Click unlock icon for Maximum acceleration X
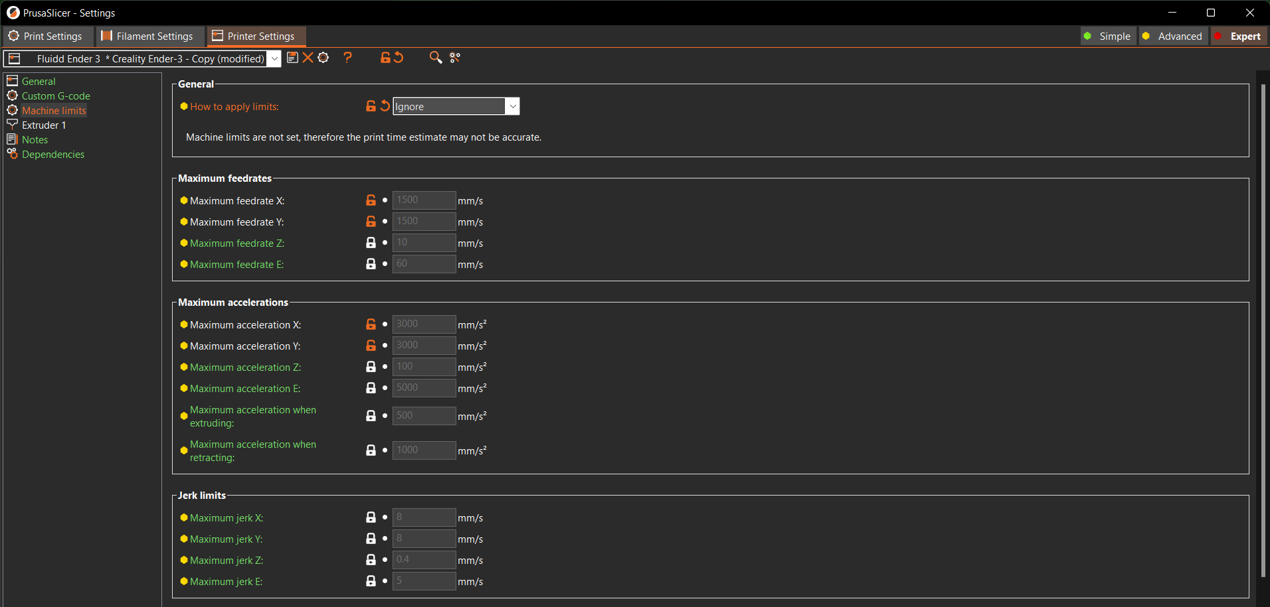Screen dimensions: 1270x607 [371, 324]
